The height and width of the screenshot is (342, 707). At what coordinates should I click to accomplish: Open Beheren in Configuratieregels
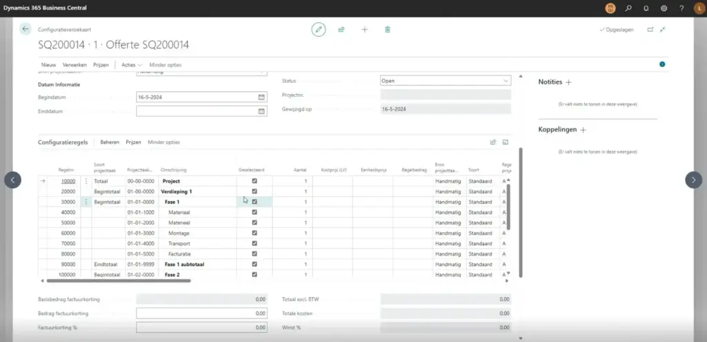click(110, 142)
